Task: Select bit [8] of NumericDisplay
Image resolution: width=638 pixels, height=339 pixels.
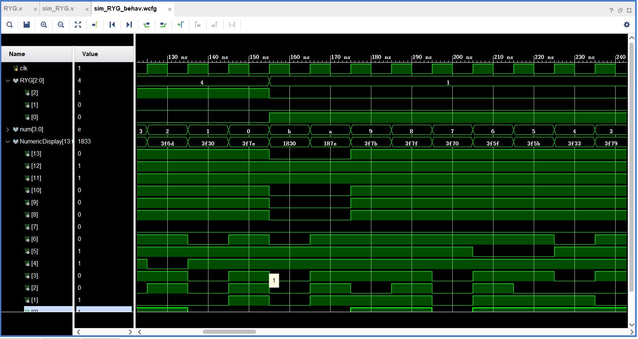Action: 35,215
